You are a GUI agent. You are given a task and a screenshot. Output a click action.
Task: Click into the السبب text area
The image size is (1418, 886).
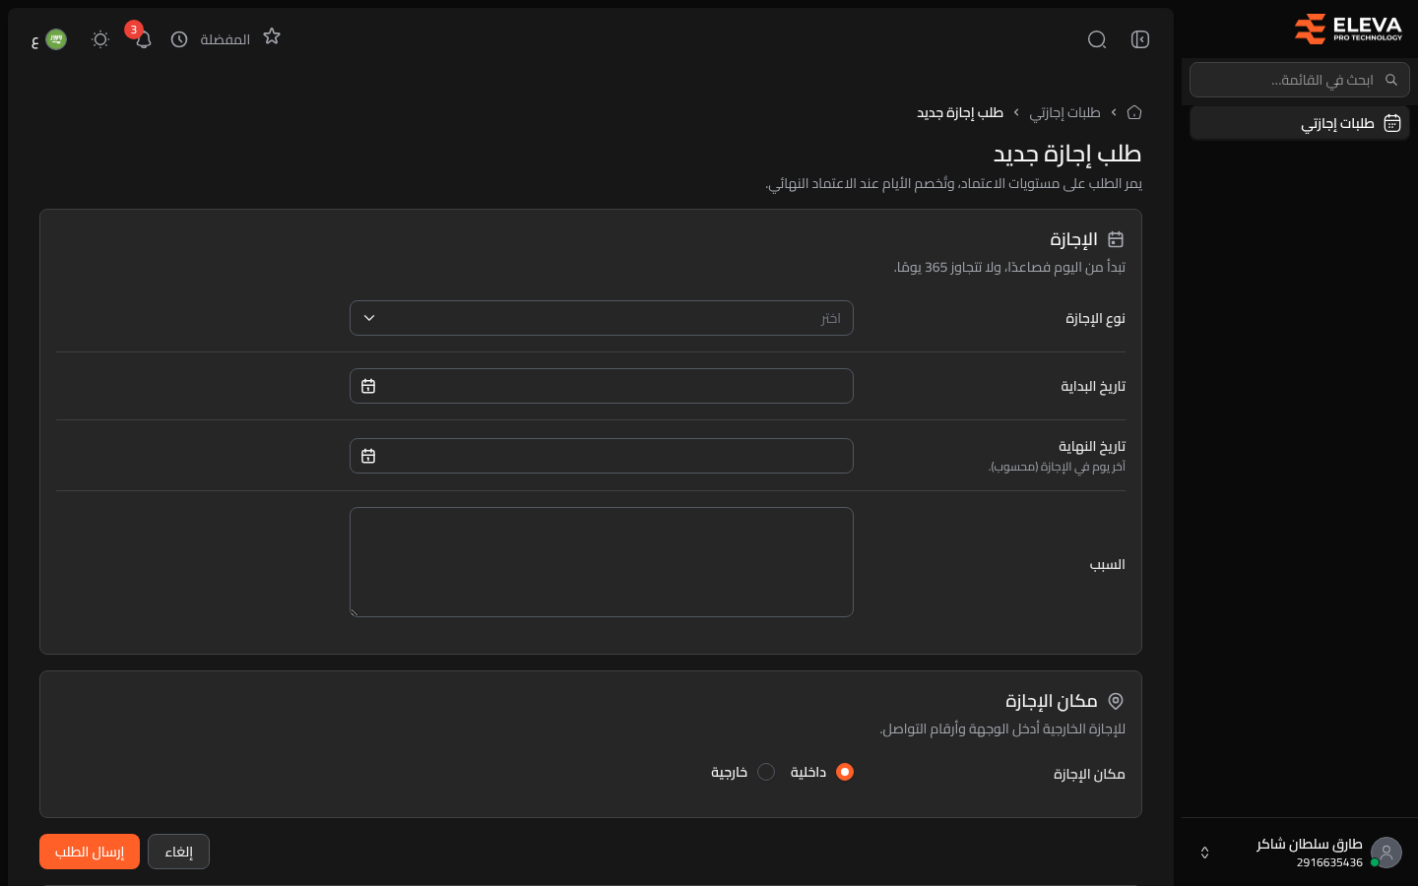pyautogui.click(x=602, y=562)
